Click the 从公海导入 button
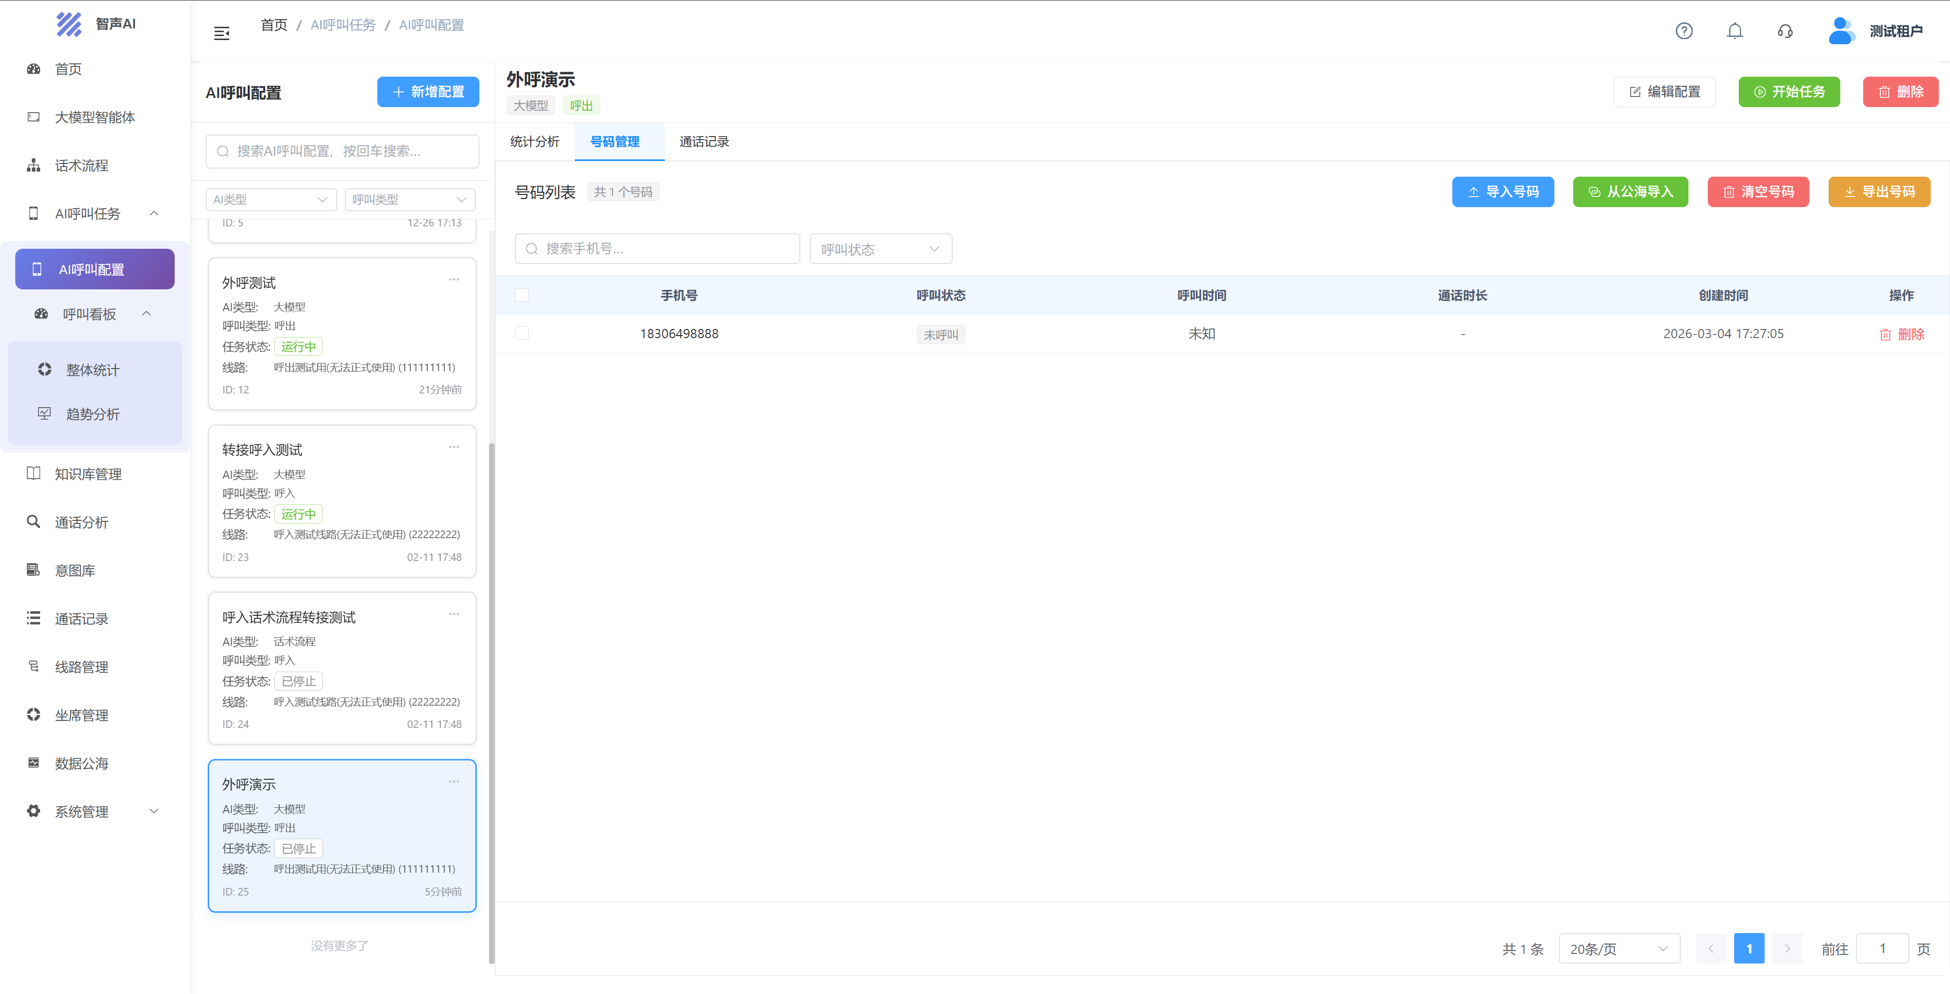This screenshot has width=1950, height=994. 1630,191
